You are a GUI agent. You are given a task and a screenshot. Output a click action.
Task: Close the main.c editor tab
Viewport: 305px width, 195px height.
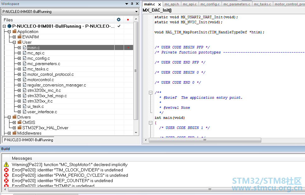click(160, 4)
